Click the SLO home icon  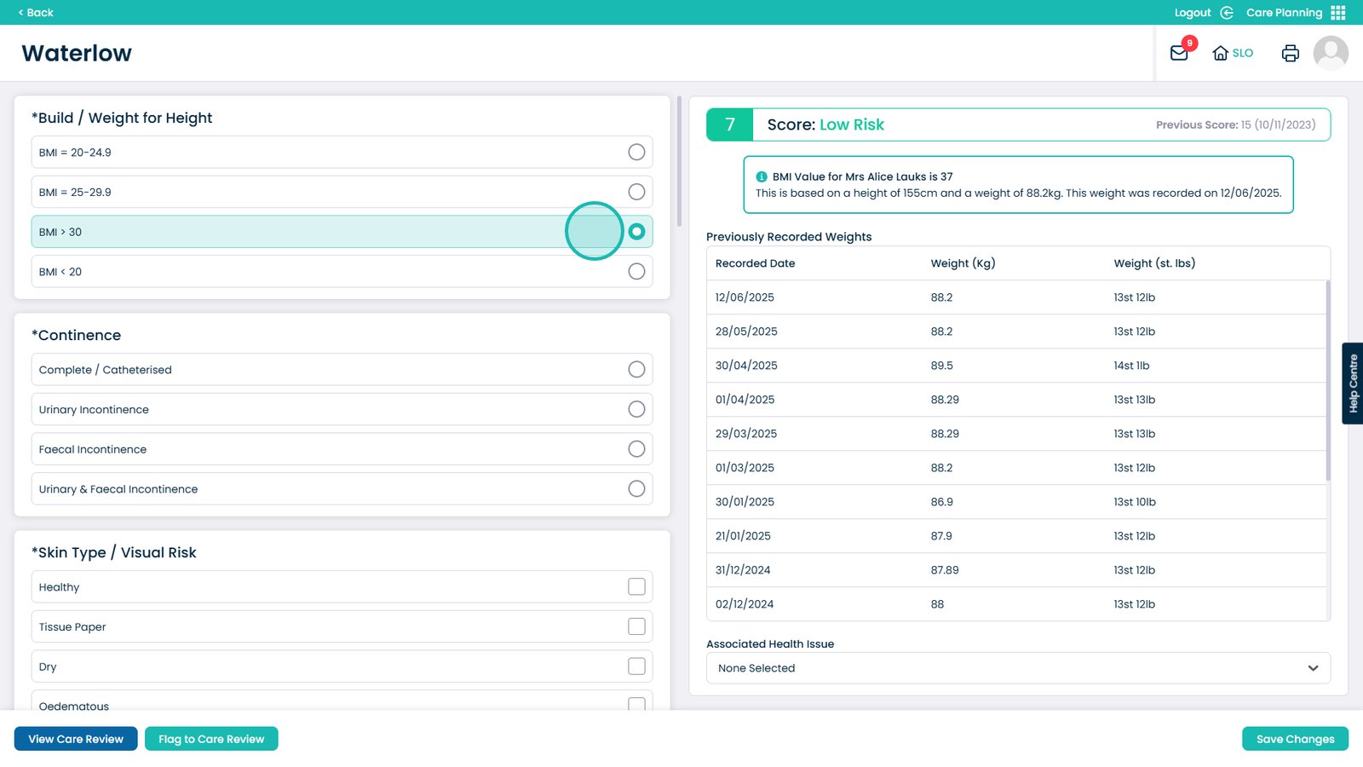(x=1221, y=53)
